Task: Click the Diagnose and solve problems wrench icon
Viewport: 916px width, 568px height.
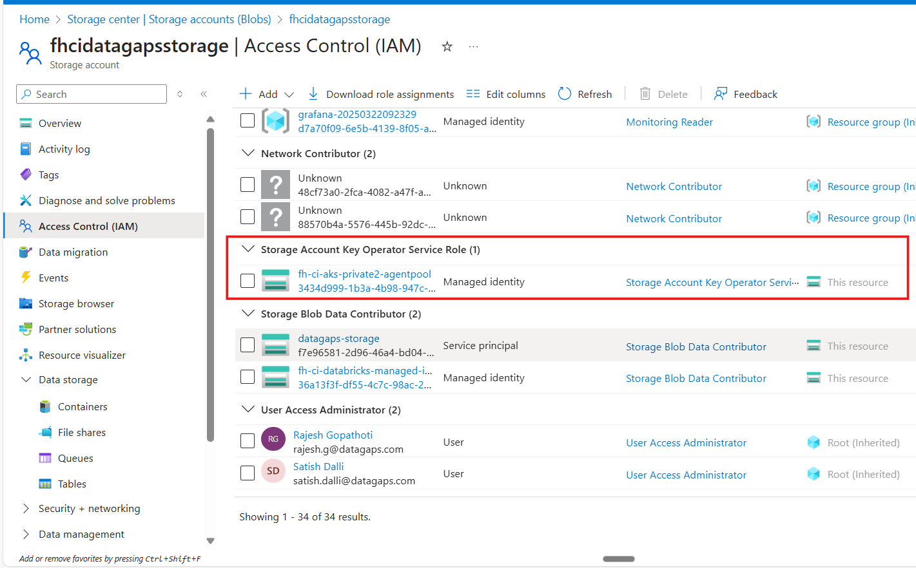Action: point(26,200)
